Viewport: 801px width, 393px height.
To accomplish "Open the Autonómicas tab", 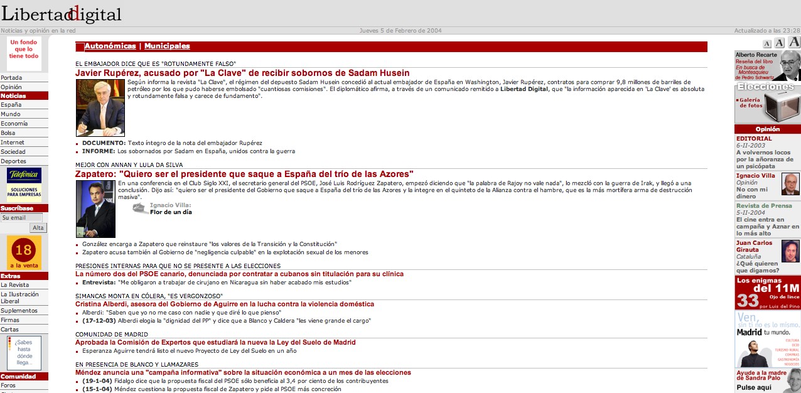I will click(110, 46).
